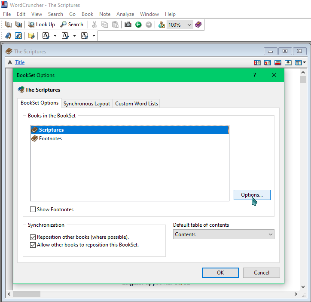Screen dimensions: 311x302
Task: Click the blue bookmark ribbon icon
Action: (x=8, y=36)
